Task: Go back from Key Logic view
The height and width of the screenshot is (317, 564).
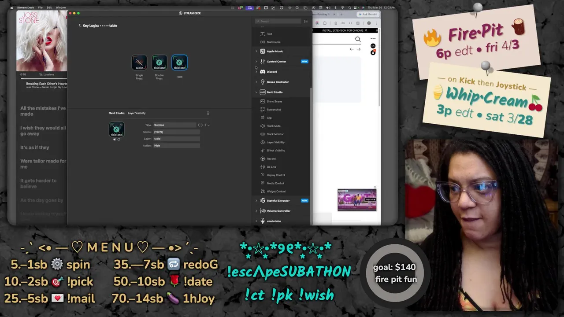Action: 80,26
